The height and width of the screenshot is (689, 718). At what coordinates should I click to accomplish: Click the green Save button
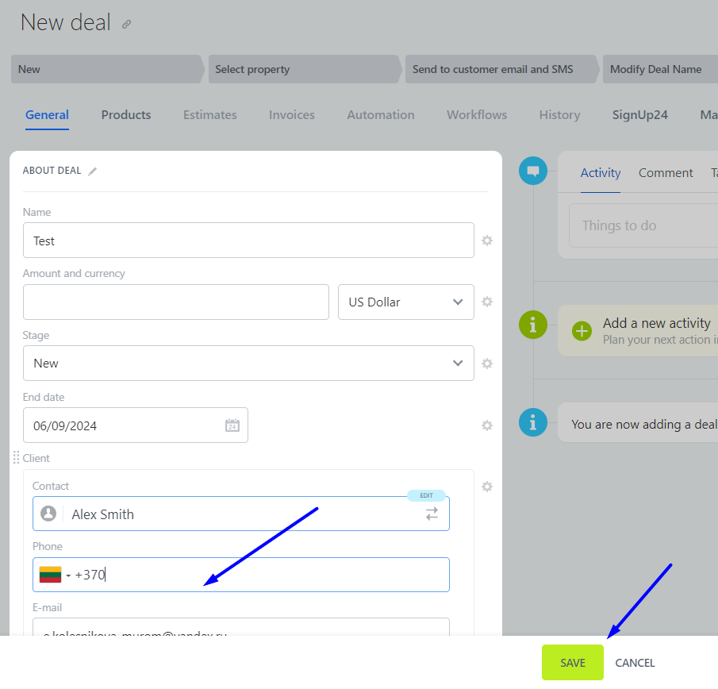point(572,663)
